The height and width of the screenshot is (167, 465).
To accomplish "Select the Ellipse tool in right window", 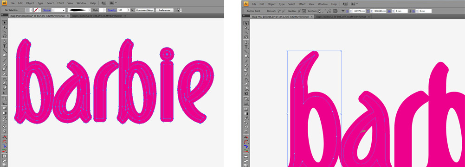I will pos(246,56).
